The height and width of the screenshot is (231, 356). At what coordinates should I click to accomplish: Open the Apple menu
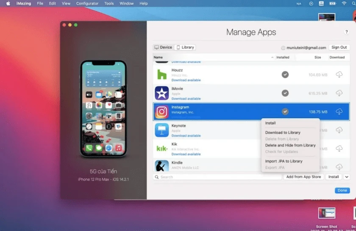(8, 3)
